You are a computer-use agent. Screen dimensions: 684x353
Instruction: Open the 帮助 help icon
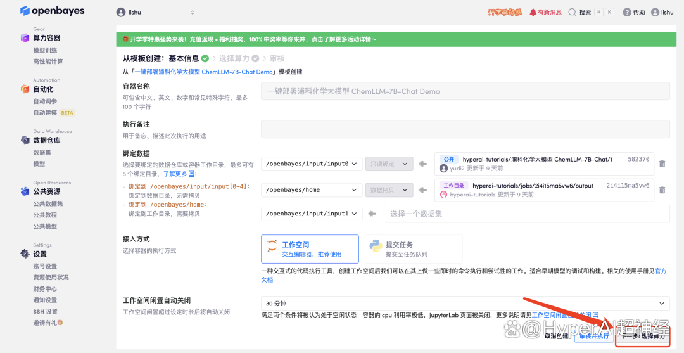click(x=626, y=12)
